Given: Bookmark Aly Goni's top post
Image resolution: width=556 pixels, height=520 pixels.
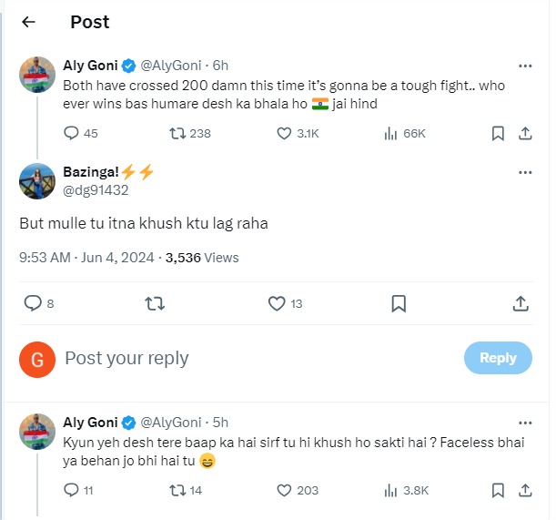Looking at the screenshot, I should coord(498,133).
